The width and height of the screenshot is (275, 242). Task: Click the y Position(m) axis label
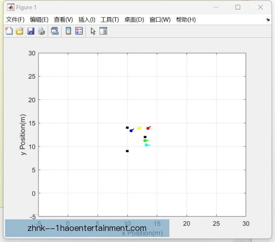(x=23, y=135)
